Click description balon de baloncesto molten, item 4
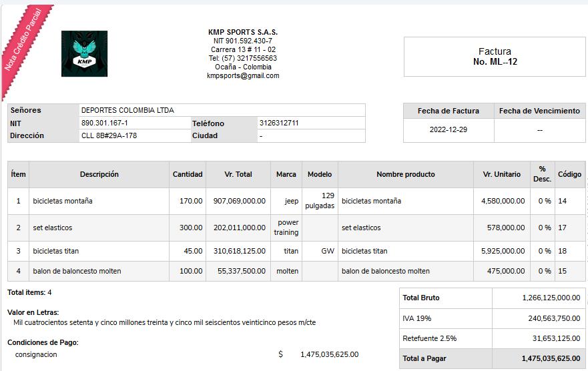The image size is (588, 371). [x=77, y=271]
